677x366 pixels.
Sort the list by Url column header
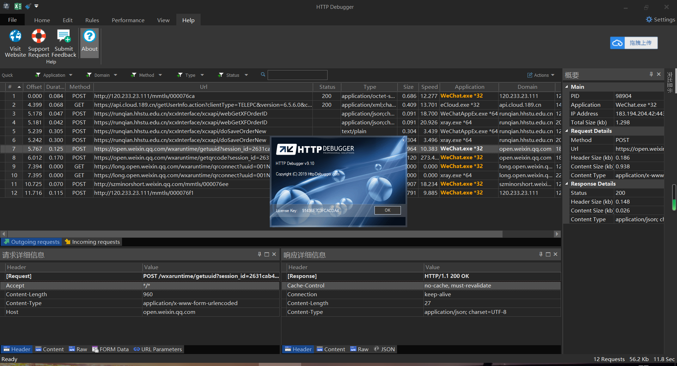[x=203, y=87]
